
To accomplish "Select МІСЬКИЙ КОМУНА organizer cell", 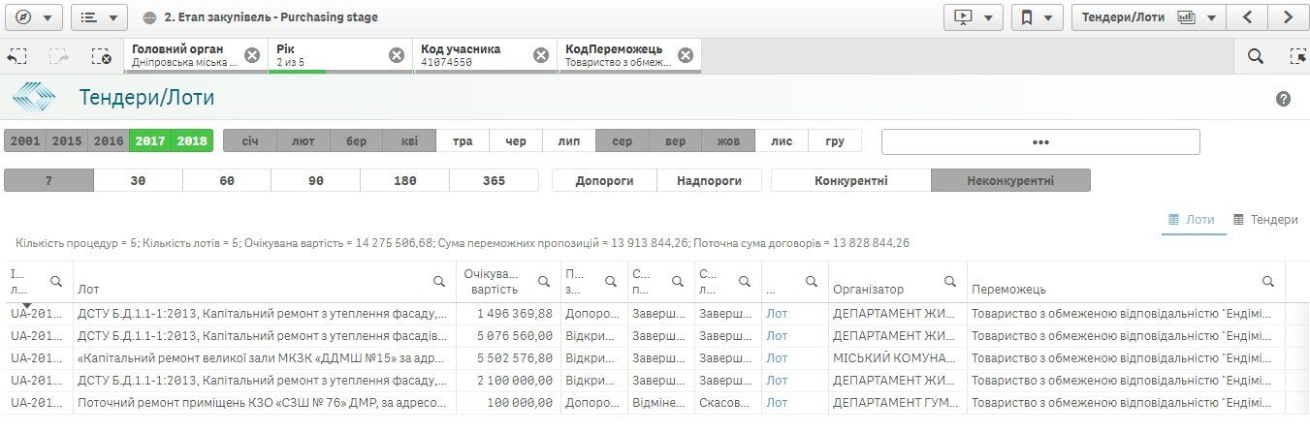I will 898,357.
